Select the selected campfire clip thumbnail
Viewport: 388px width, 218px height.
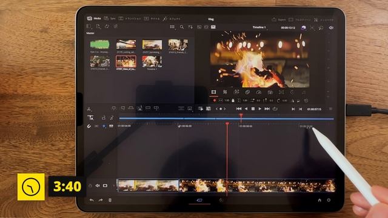click(126, 61)
